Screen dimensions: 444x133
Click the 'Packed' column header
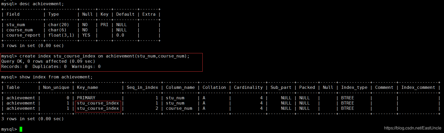tap(307, 88)
